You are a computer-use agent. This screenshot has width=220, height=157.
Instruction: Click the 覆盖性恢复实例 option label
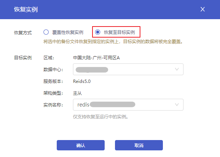pos(68,32)
